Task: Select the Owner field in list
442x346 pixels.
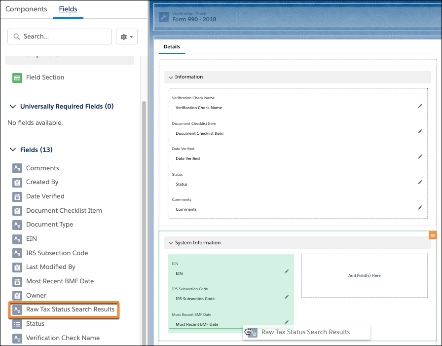Action: 36,295
